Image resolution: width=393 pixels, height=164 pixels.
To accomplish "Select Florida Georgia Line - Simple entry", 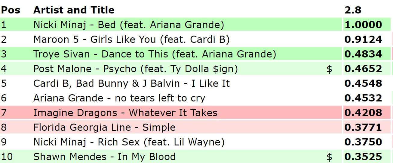I will point(104,127).
